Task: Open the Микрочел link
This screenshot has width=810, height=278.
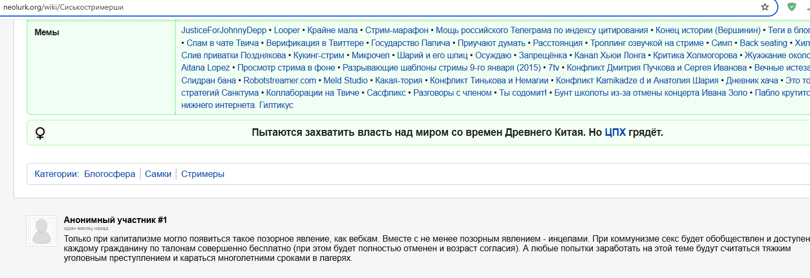Action: [370, 56]
